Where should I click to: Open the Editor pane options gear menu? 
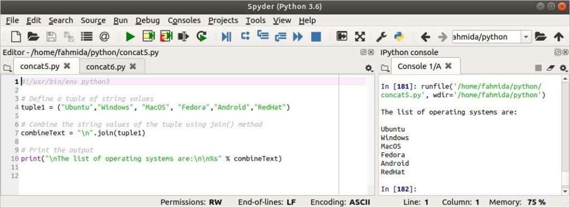pyautogui.click(x=369, y=68)
